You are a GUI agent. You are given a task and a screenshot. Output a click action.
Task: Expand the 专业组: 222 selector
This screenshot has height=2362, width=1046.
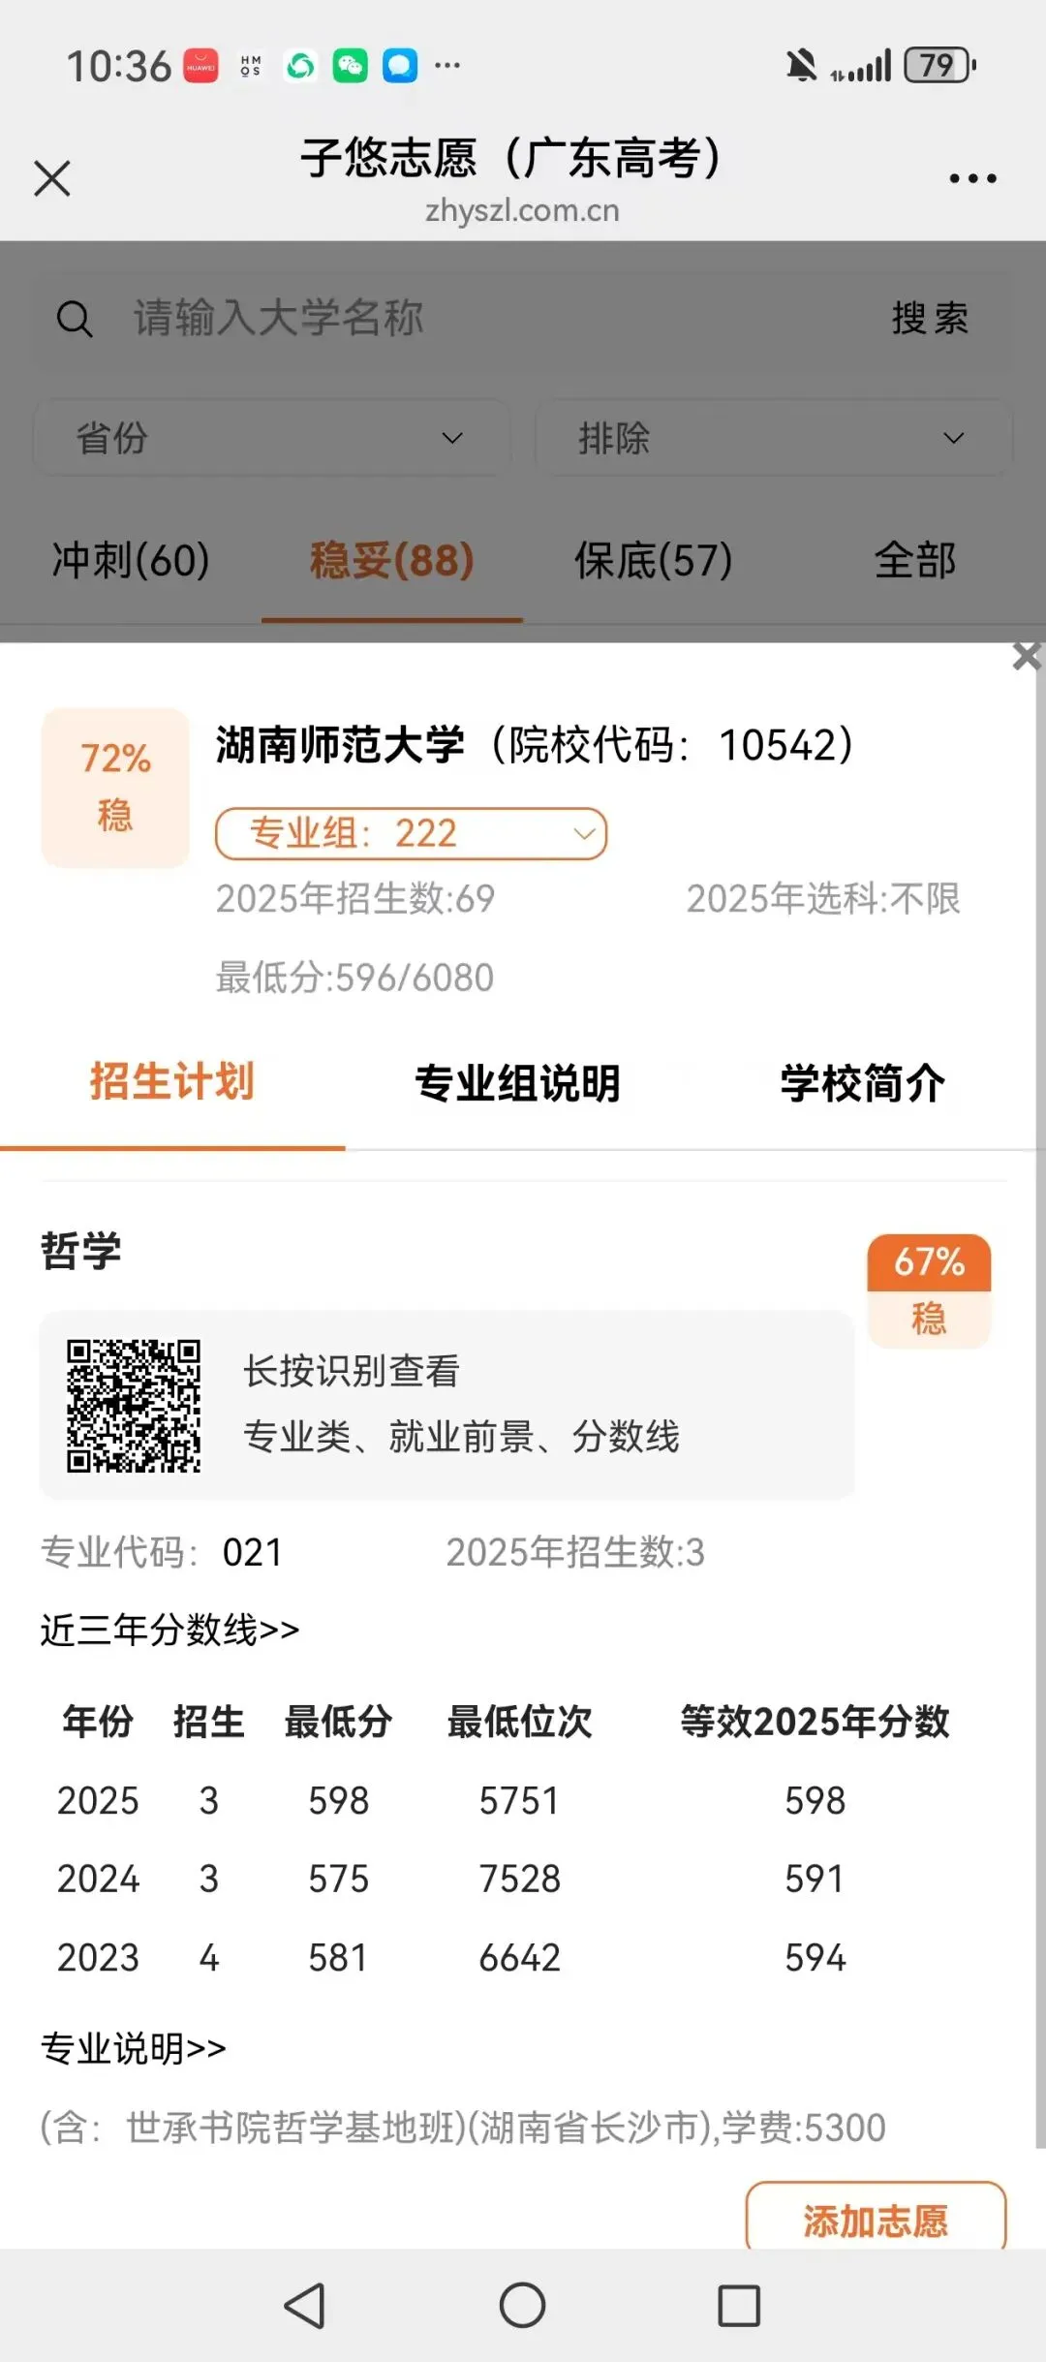point(411,833)
